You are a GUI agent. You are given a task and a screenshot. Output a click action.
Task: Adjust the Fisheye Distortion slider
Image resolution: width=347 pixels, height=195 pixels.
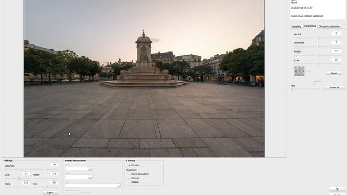click(x=31, y=170)
